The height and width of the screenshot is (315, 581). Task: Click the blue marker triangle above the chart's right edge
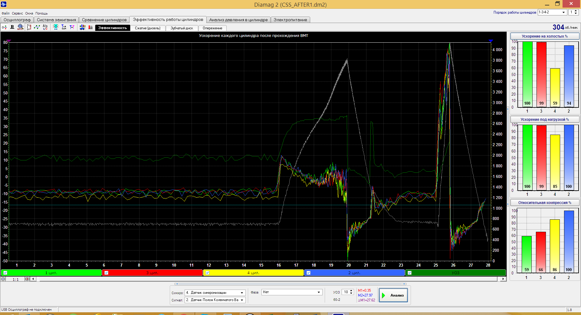pos(491,41)
